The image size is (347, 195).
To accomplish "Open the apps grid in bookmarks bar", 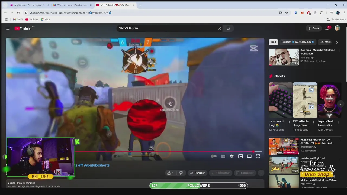I will pyautogui.click(x=6, y=19).
